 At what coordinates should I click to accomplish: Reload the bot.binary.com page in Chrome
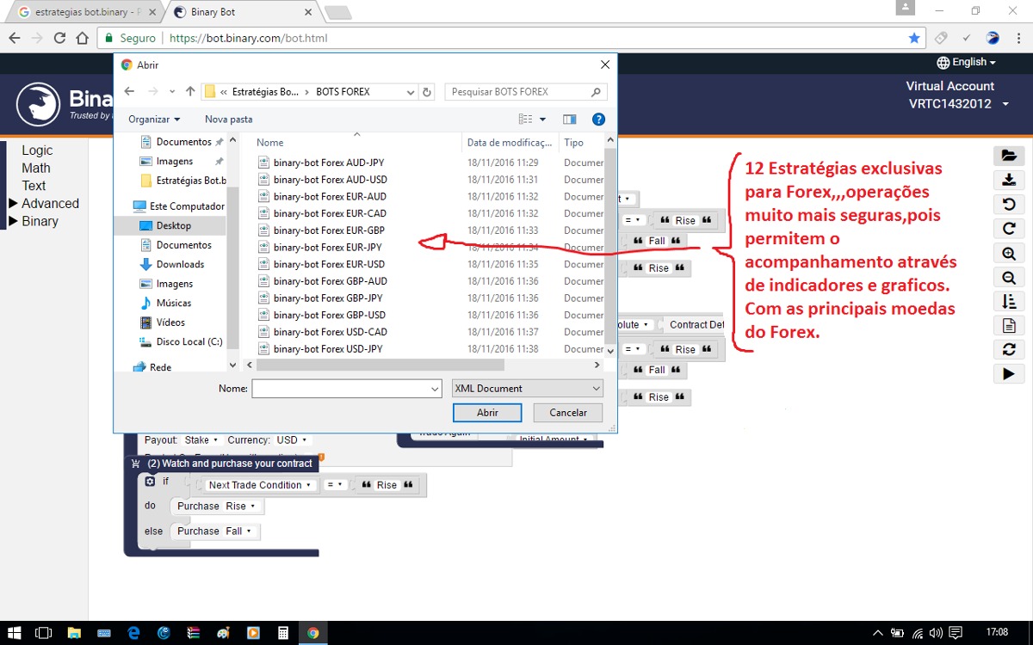click(x=59, y=38)
